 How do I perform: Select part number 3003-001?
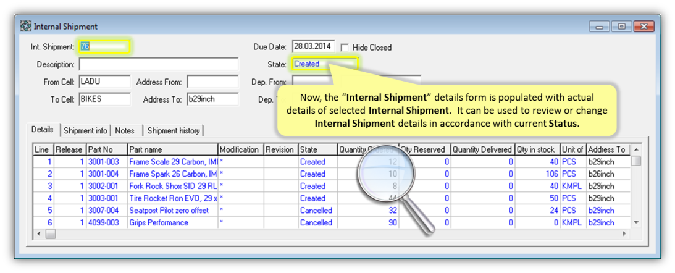[107, 198]
